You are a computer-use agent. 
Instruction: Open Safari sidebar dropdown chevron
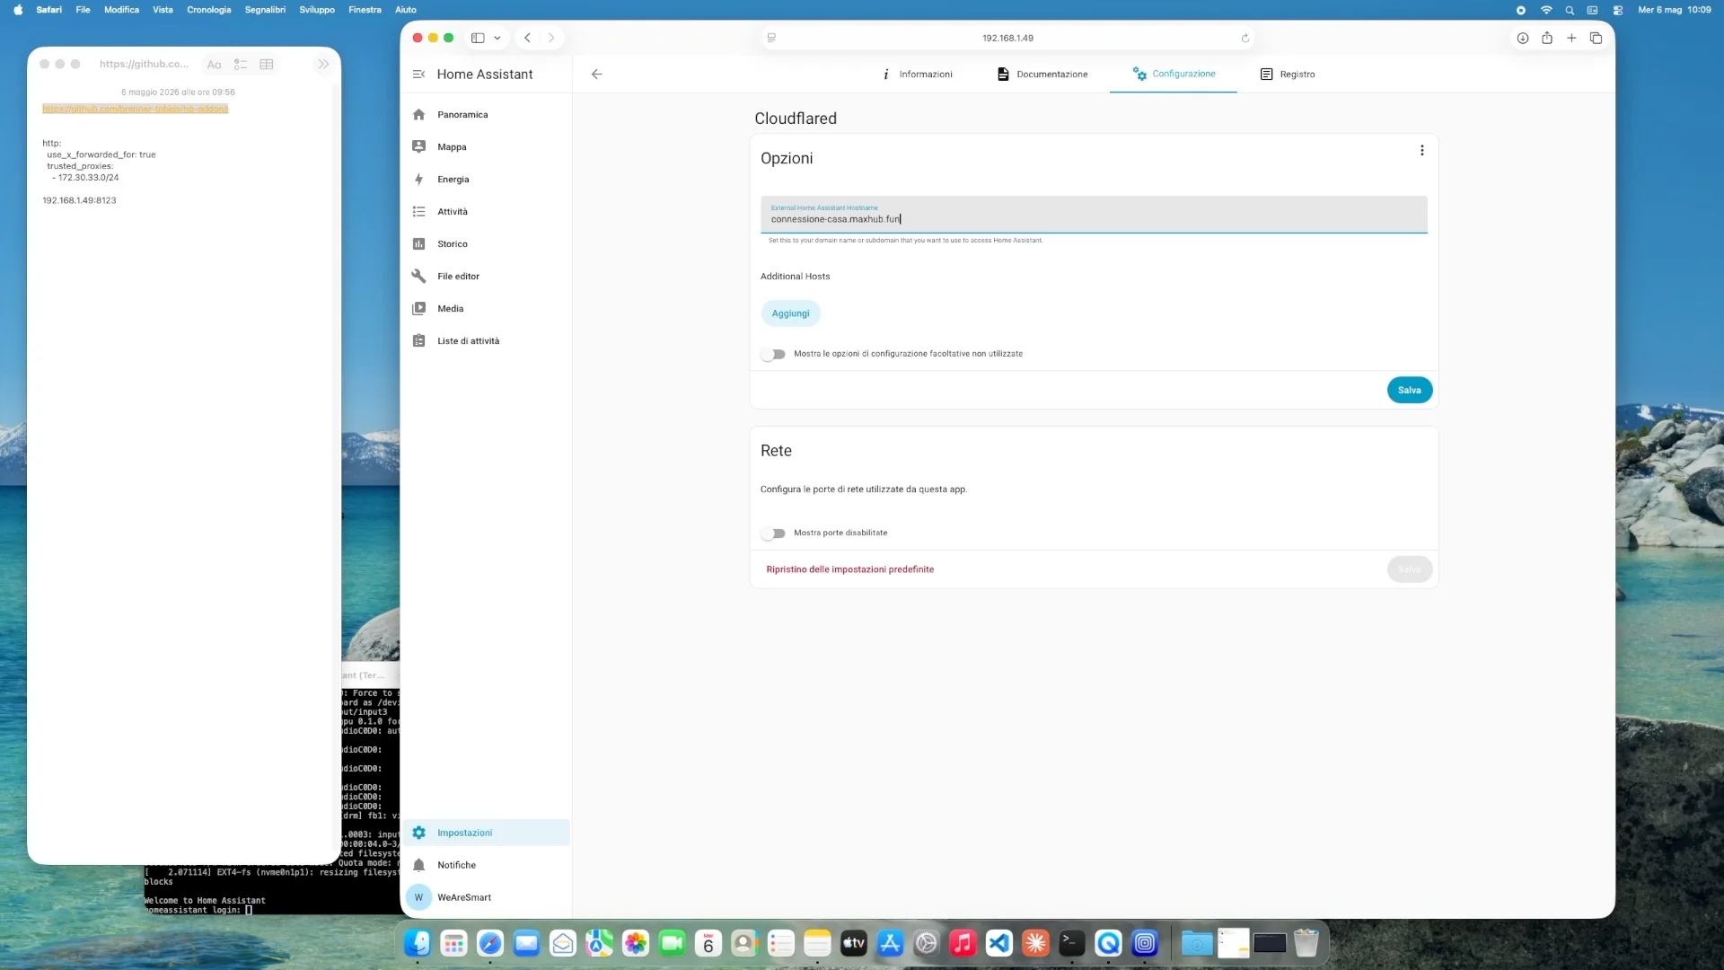497,38
